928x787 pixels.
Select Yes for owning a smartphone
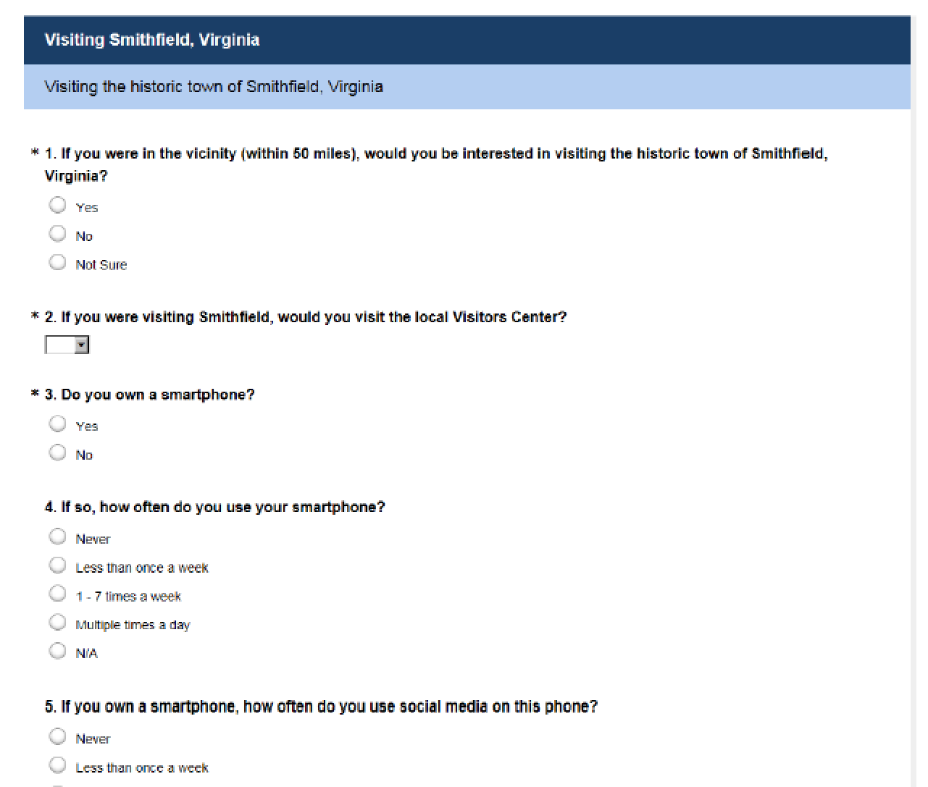coord(57,424)
